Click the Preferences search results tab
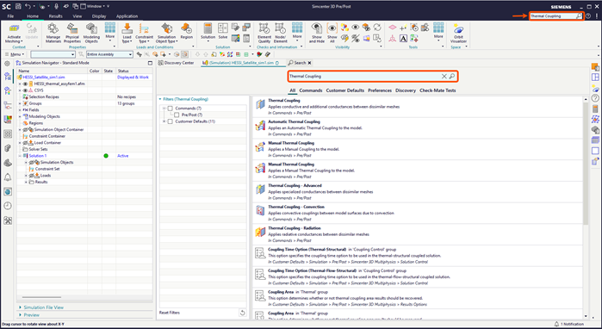 (380, 90)
